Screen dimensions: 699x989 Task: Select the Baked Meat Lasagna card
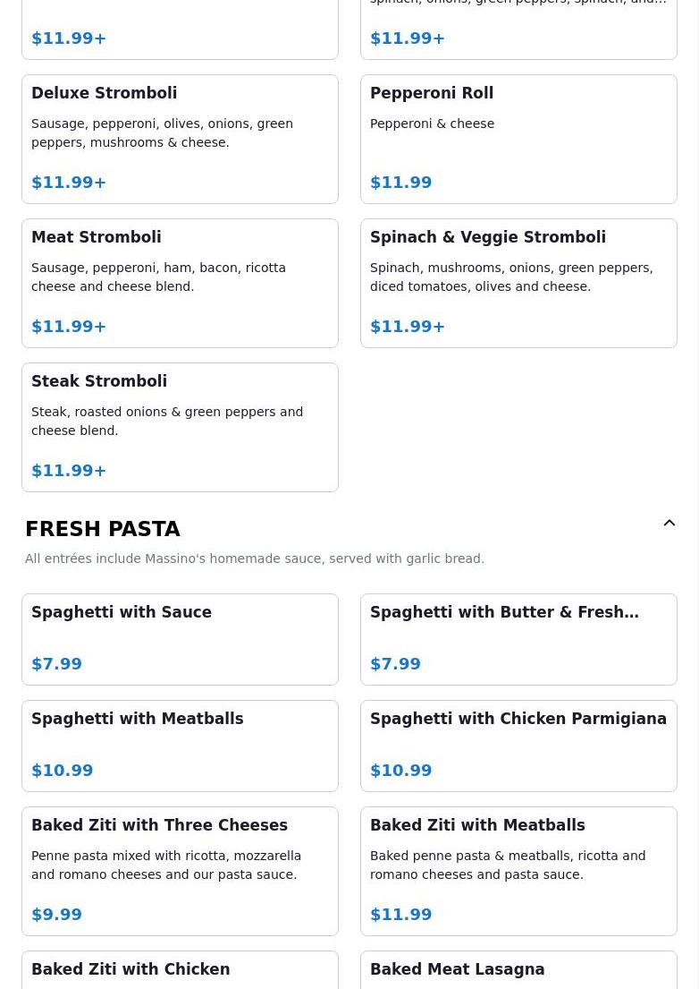coord(519,970)
